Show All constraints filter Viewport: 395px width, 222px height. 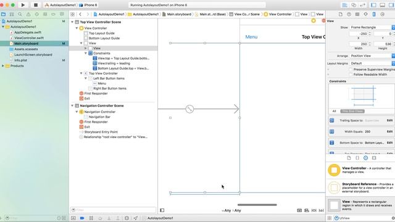coord(334,111)
